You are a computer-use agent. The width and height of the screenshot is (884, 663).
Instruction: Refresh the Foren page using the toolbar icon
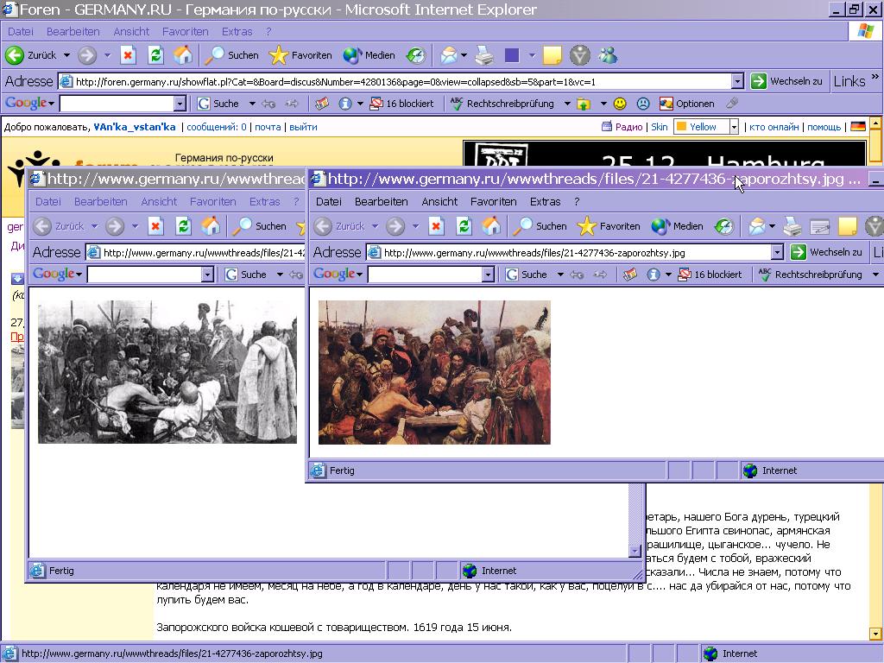pos(155,55)
